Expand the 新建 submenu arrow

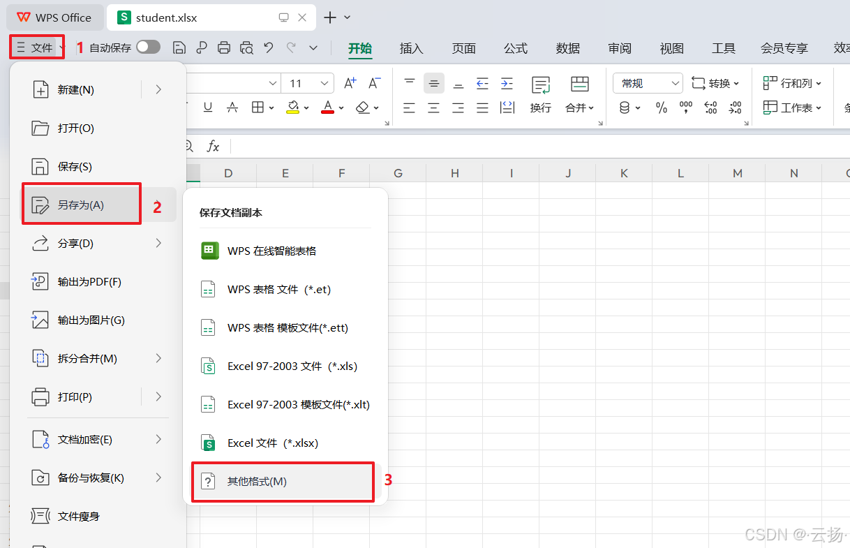(158, 89)
